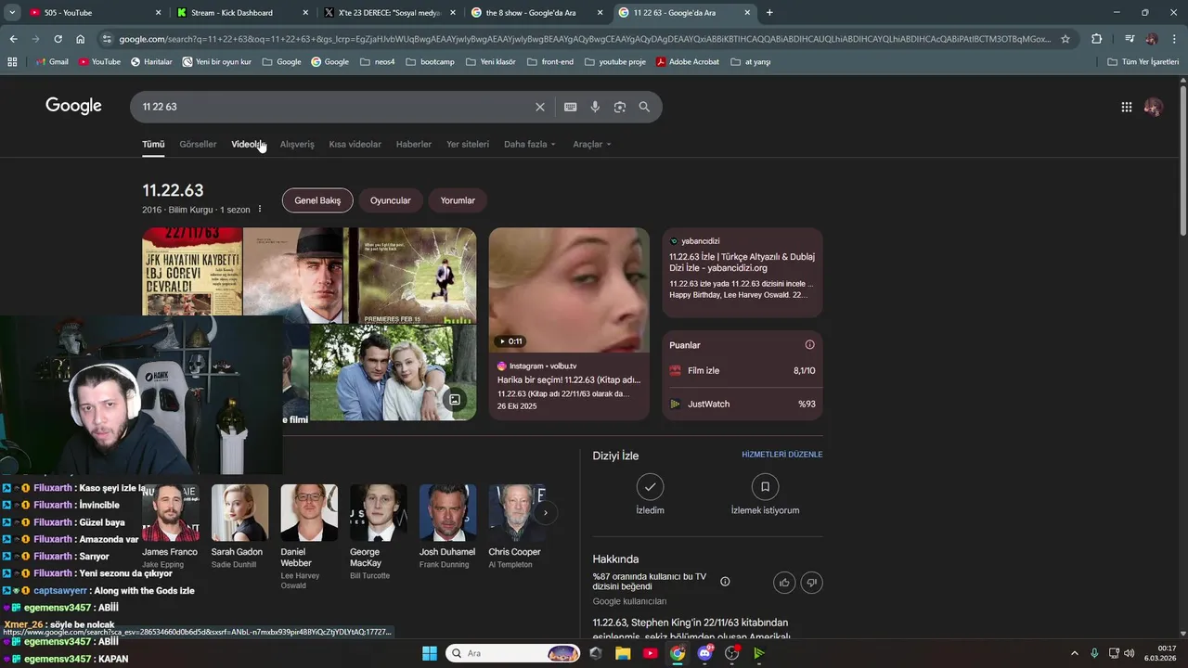Open the Google account avatar menu
This screenshot has width=1188, height=668.
tap(1154, 107)
